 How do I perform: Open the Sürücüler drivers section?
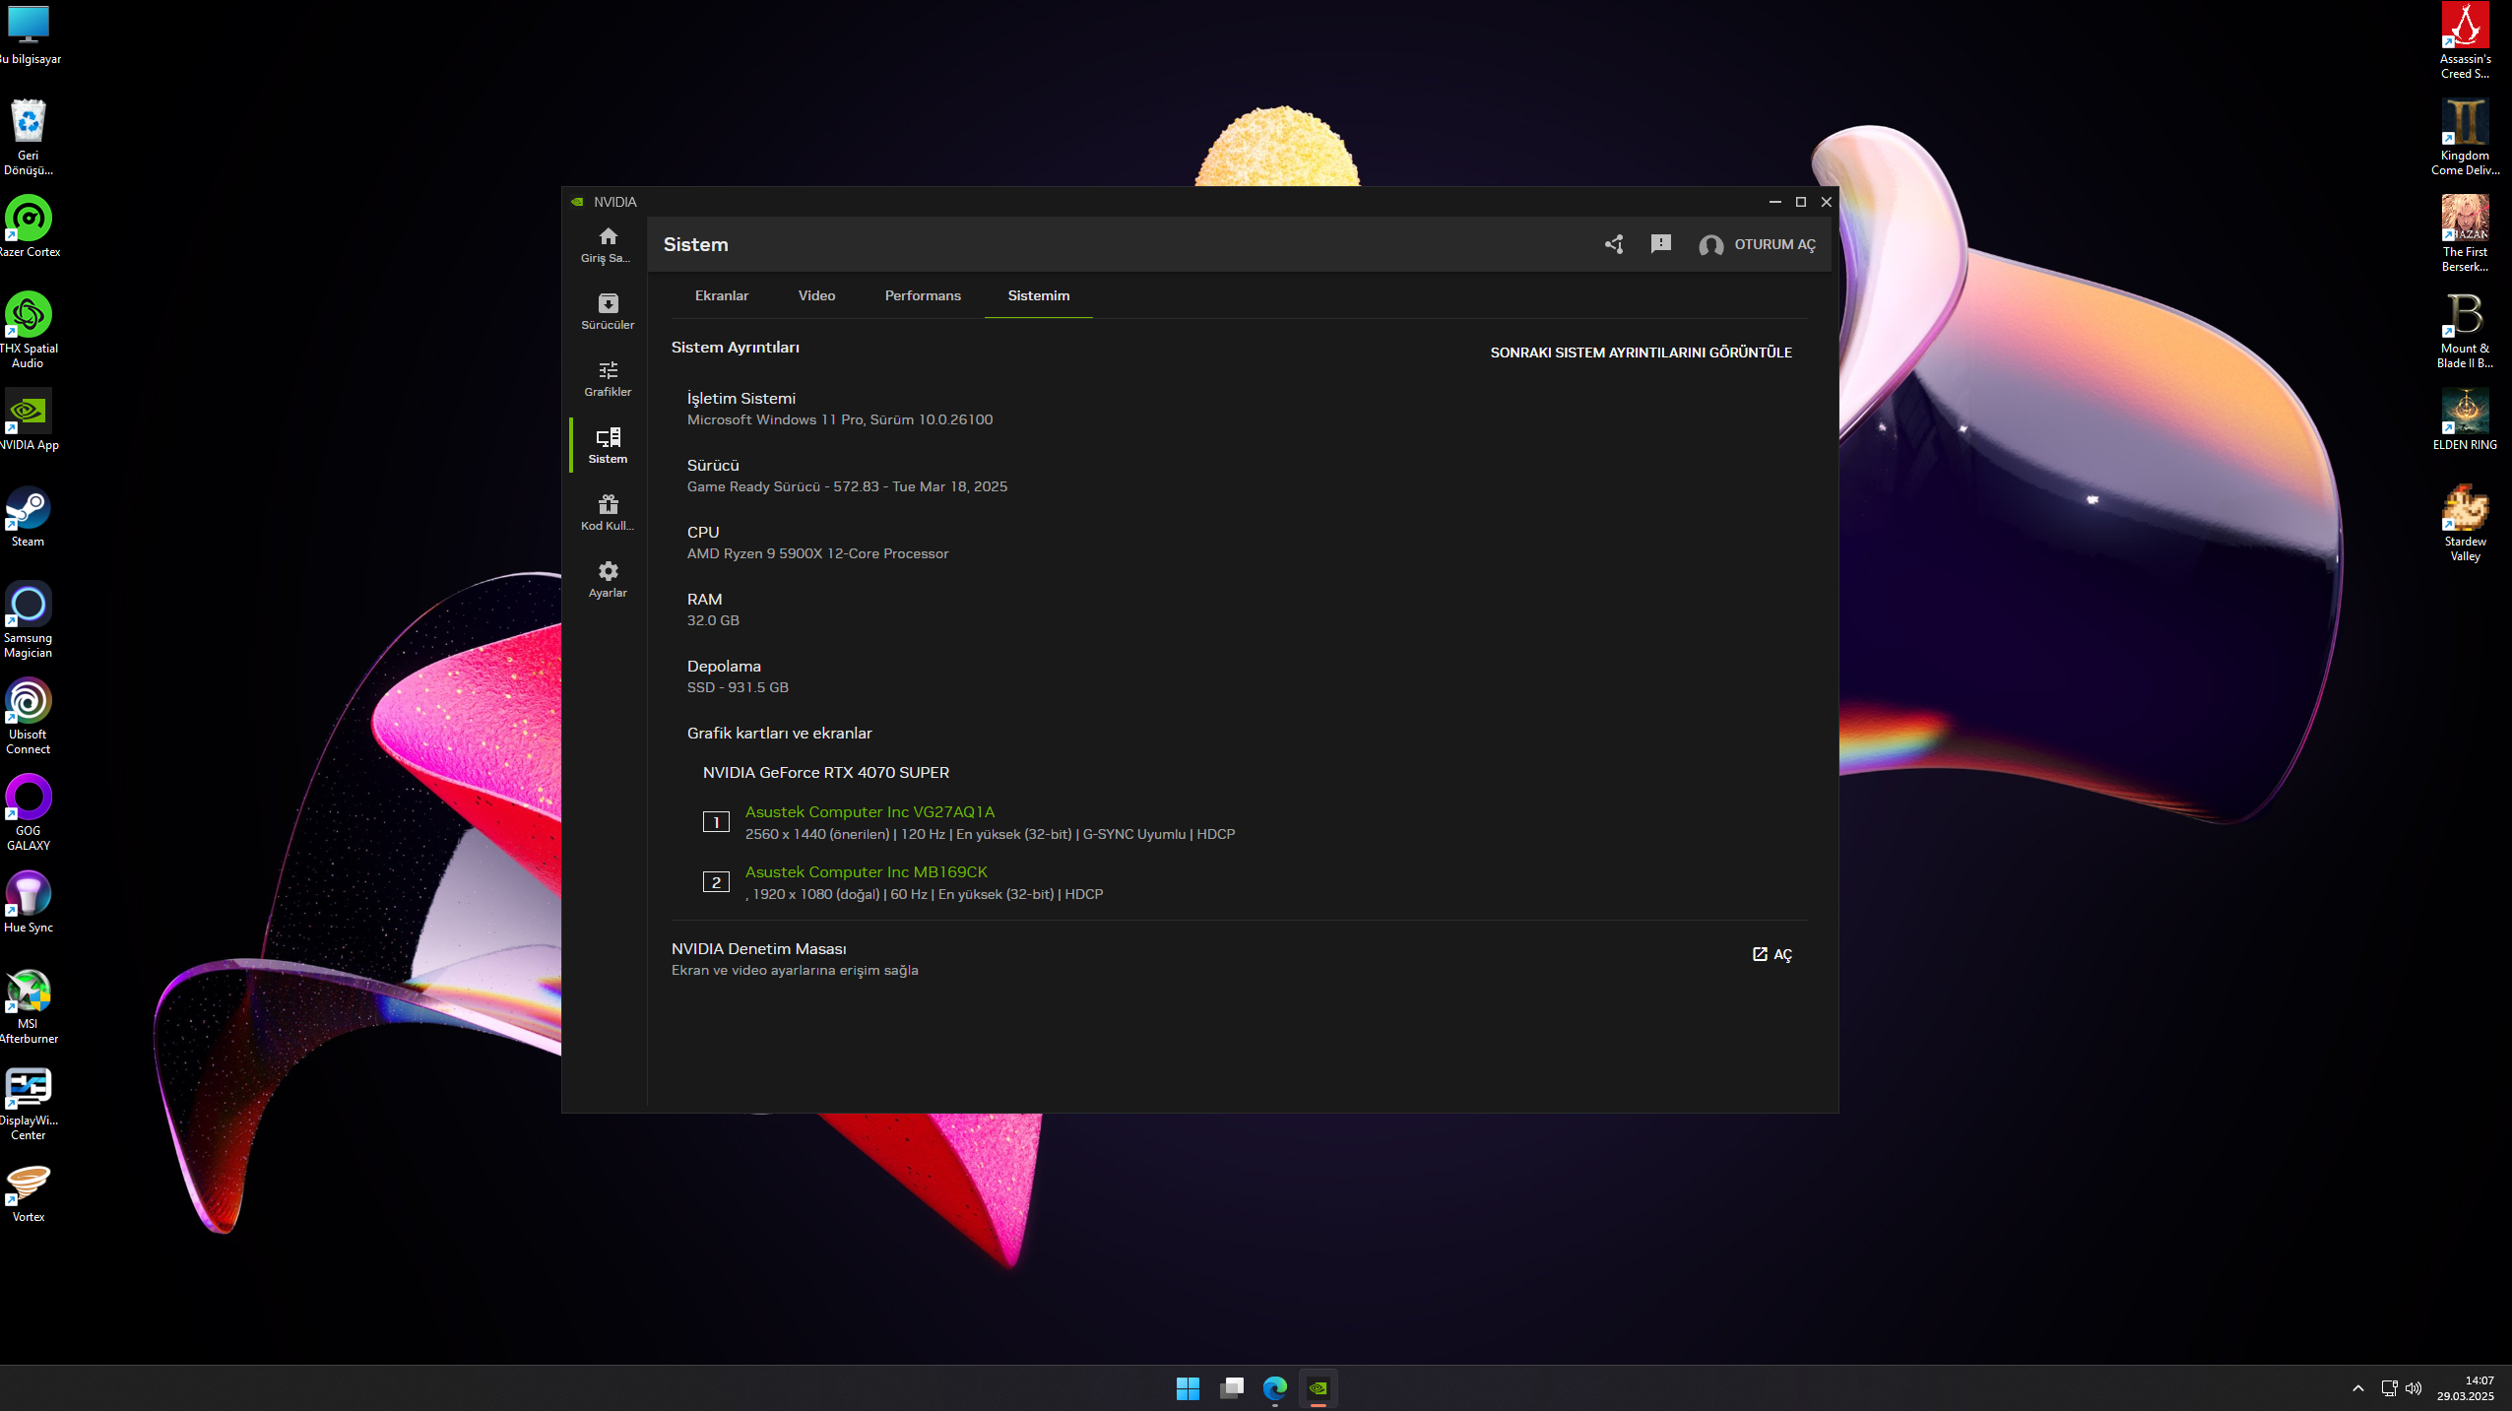point(608,311)
